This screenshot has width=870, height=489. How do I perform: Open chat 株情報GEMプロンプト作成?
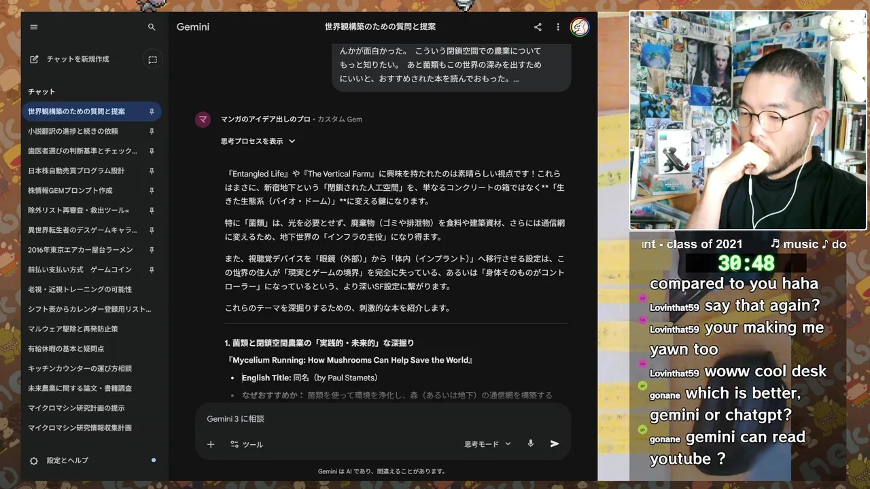point(70,190)
